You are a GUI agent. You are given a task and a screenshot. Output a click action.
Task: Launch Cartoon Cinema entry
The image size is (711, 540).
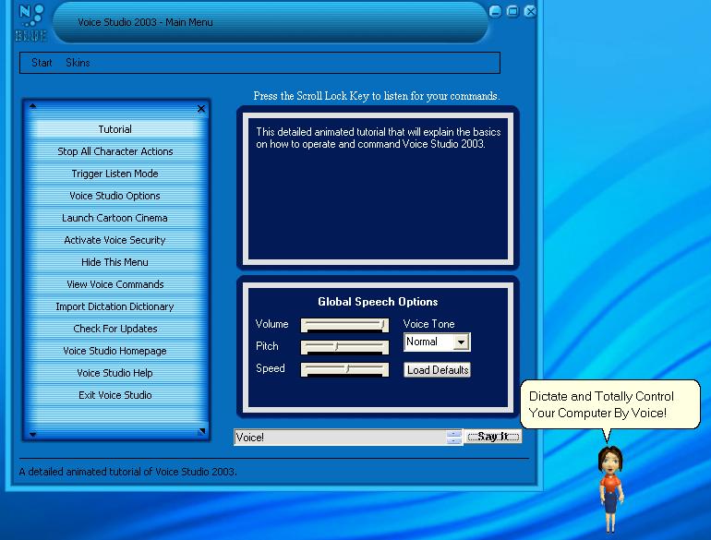coord(115,218)
